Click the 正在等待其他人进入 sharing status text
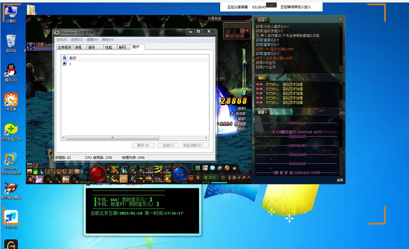409x249 pixels. coord(296,7)
